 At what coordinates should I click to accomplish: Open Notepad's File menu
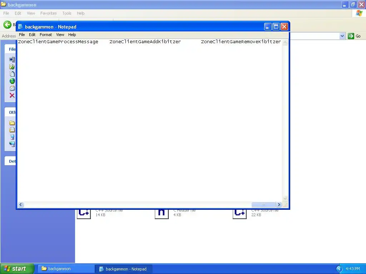(22, 35)
